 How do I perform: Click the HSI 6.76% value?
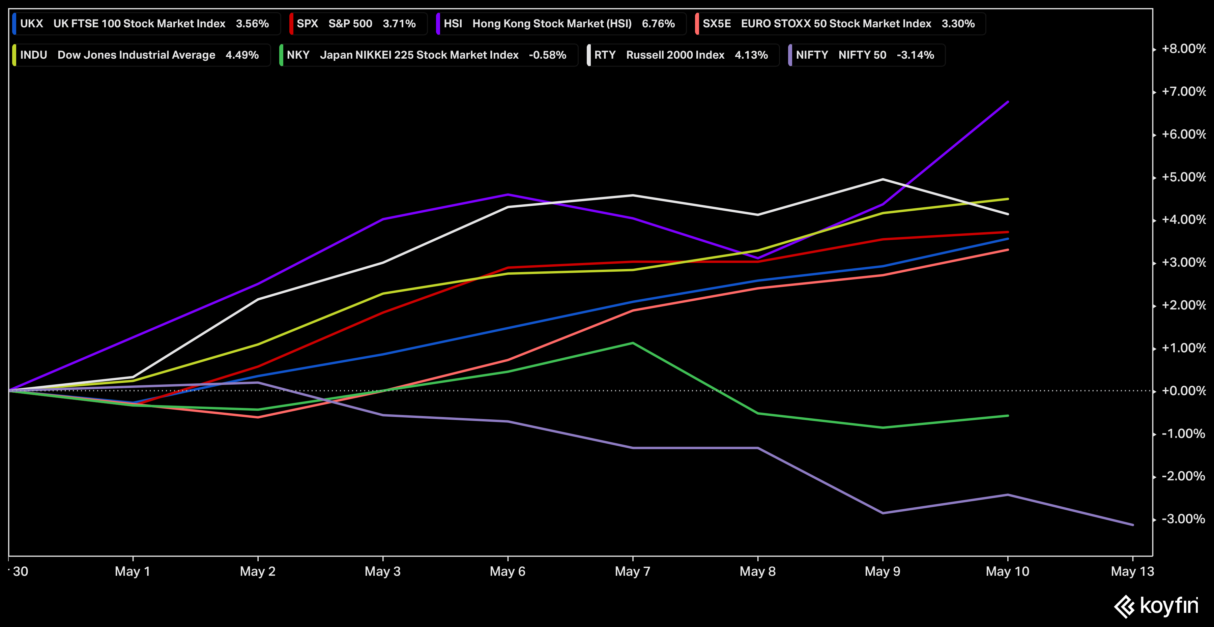click(658, 24)
